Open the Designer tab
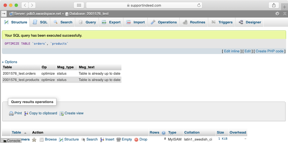 point(250,22)
